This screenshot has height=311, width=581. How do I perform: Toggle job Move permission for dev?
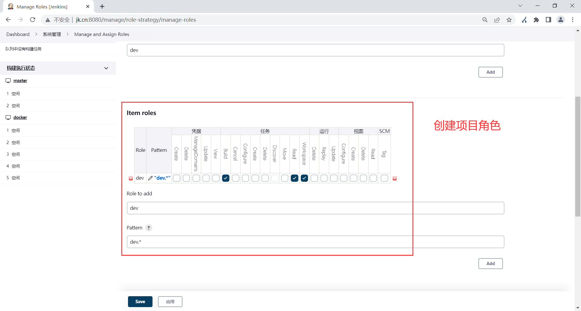pos(285,178)
